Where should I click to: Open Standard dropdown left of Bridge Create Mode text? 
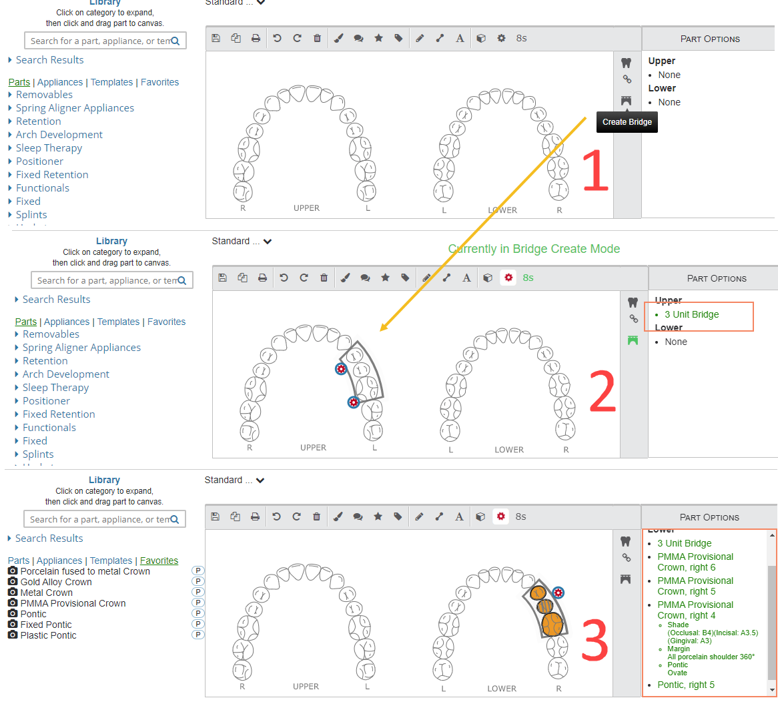tap(242, 241)
